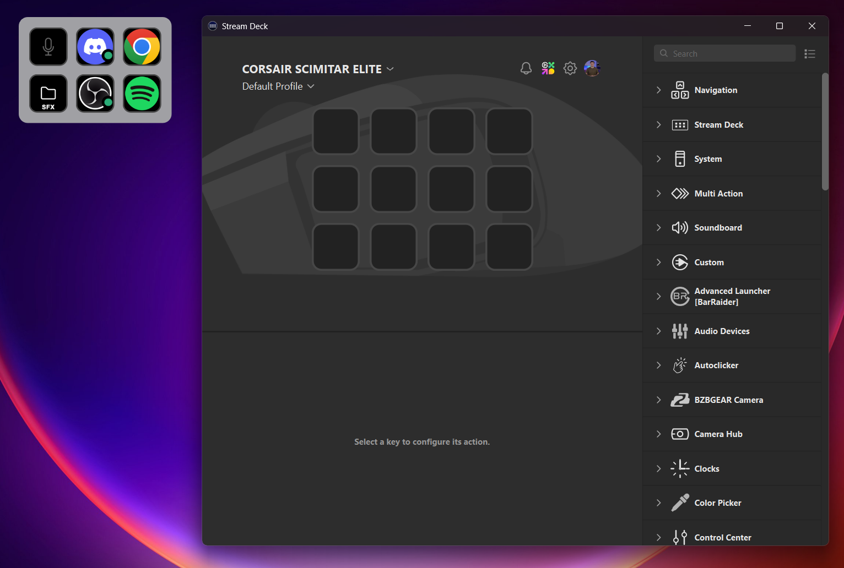Expand the Soundboard chevron
Image resolution: width=844 pixels, height=568 pixels.
click(658, 228)
